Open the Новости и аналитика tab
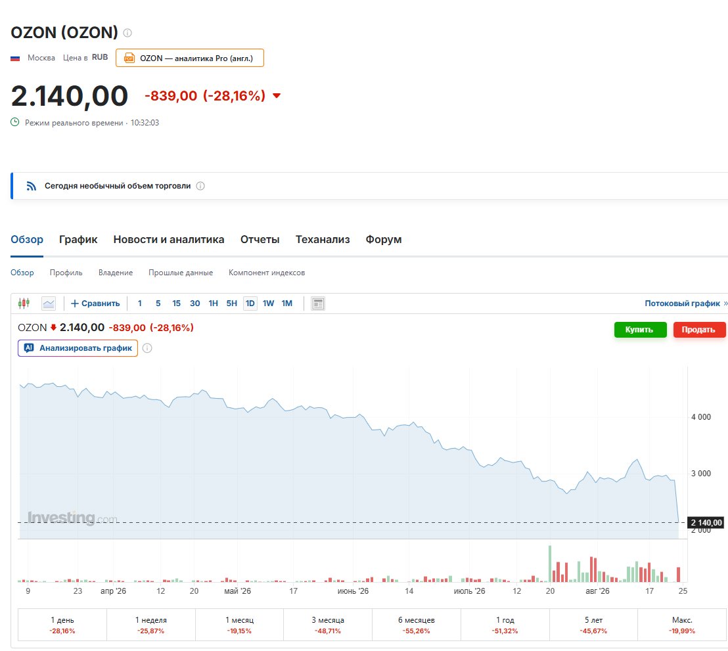 [169, 240]
